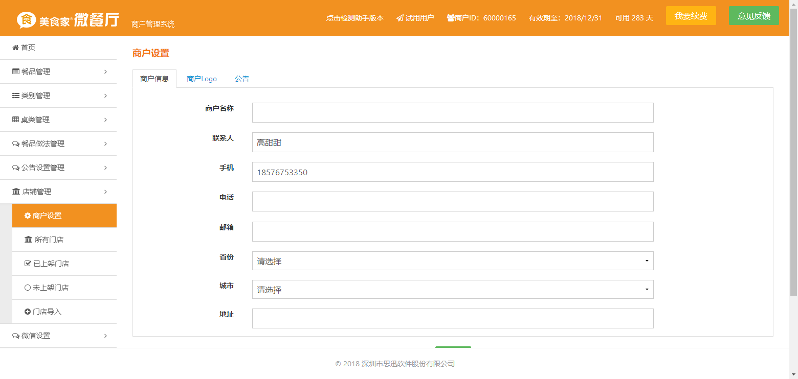This screenshot has height=379, width=798.
Task: Expand the 微信设置 sidebar menu chevron
Action: [105, 336]
